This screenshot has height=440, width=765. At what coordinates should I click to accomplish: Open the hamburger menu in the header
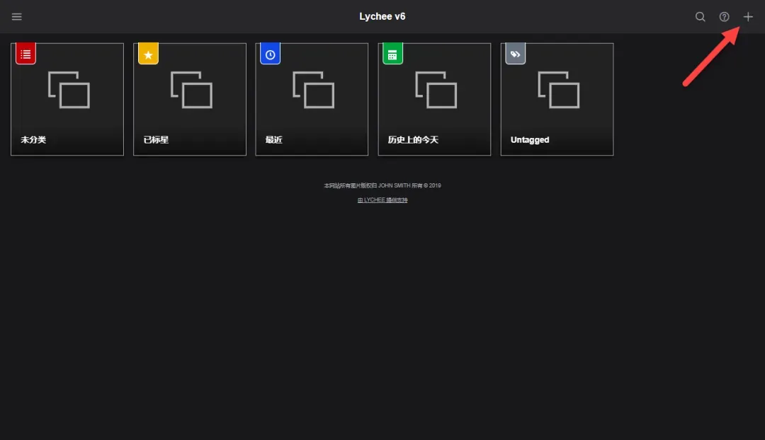[x=17, y=17]
